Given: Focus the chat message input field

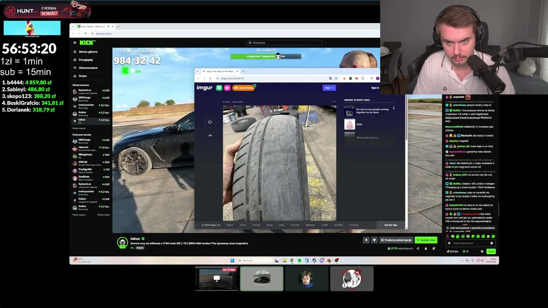Looking at the screenshot, I should 471,243.
